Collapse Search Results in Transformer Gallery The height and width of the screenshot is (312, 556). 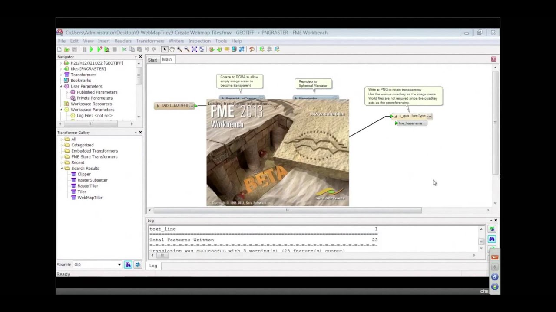[62, 169]
